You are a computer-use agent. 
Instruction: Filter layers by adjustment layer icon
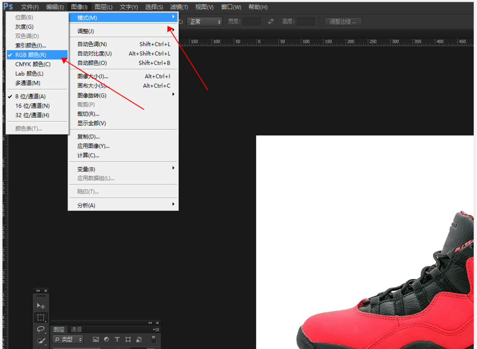pyautogui.click(x=107, y=339)
